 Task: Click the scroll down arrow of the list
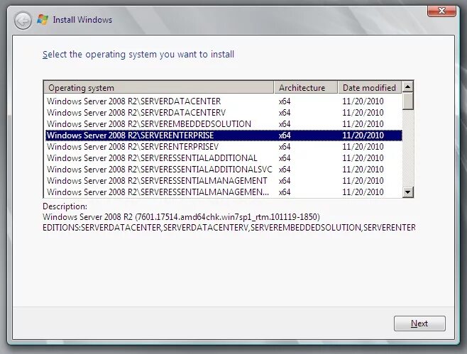pyautogui.click(x=407, y=192)
